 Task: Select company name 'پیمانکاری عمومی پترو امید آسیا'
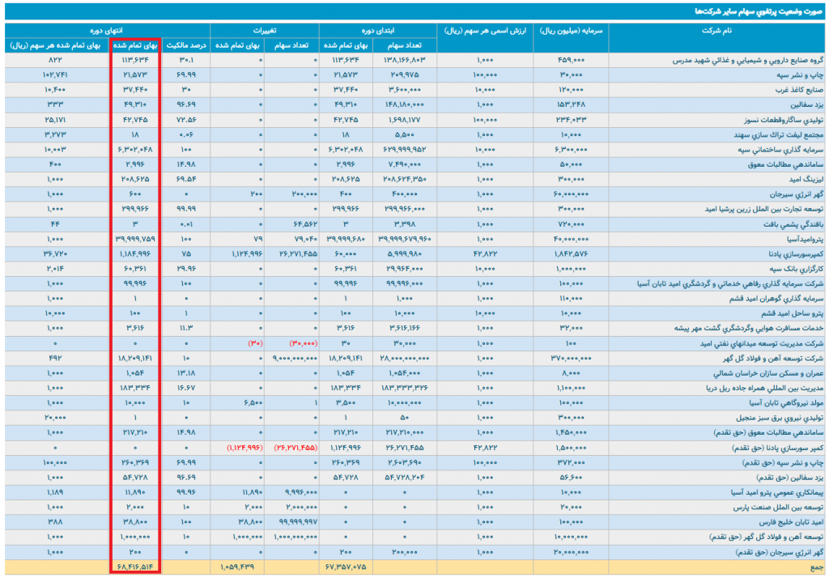coord(776,492)
